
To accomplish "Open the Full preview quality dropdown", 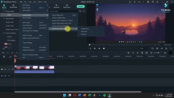I will pyautogui.click(x=145, y=48).
